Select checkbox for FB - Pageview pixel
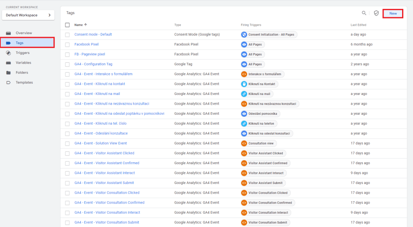The image size is (413, 227). point(67,54)
